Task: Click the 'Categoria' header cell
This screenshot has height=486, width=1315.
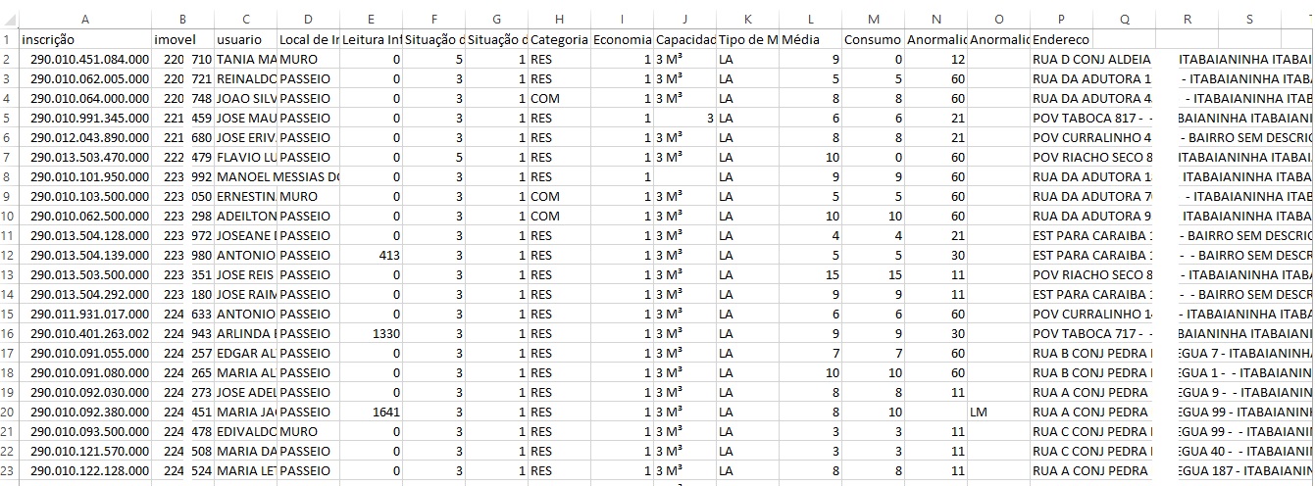Action: click(x=558, y=39)
